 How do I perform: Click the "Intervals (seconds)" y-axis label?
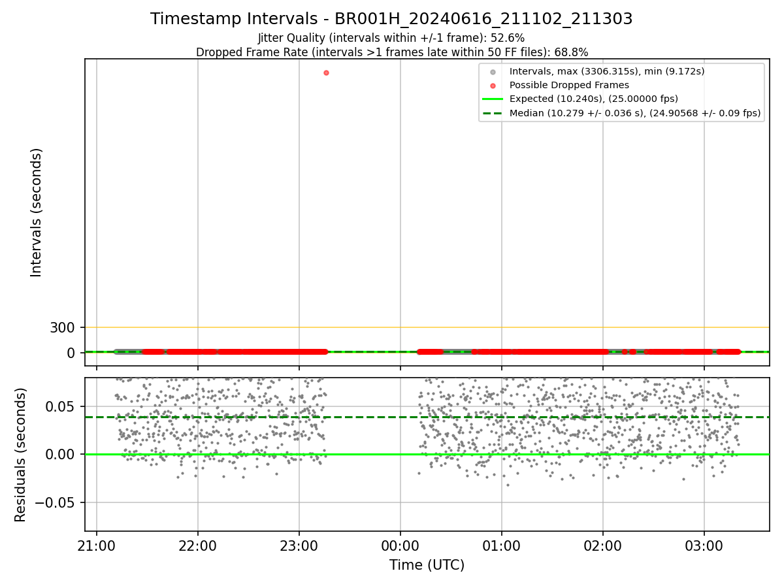click(37, 212)
